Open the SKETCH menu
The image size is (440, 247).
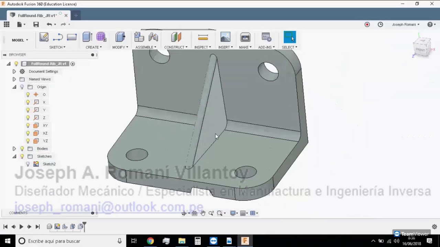[57, 47]
